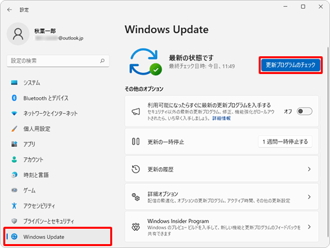Image resolution: width=330 pixels, height=248 pixels.
Task: Click the back arrow icon
Action: [x=9, y=10]
